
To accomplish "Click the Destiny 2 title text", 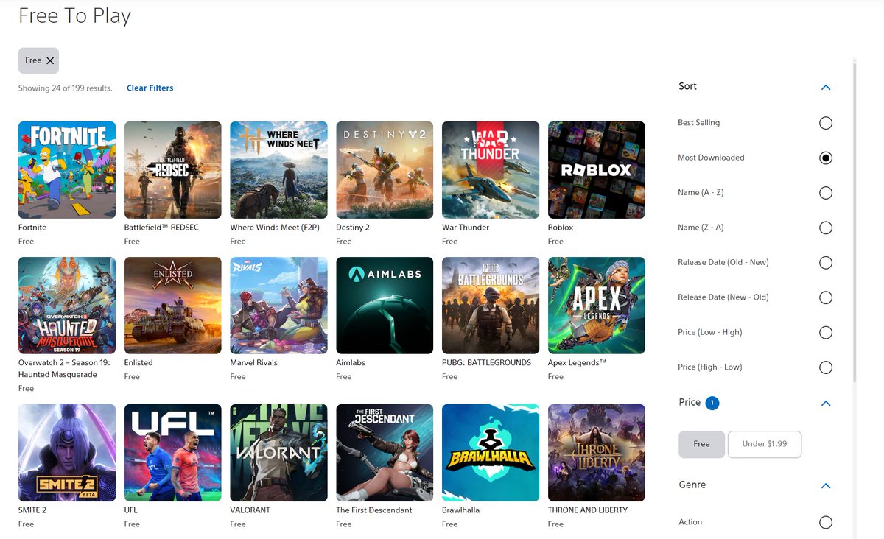I will 353,228.
